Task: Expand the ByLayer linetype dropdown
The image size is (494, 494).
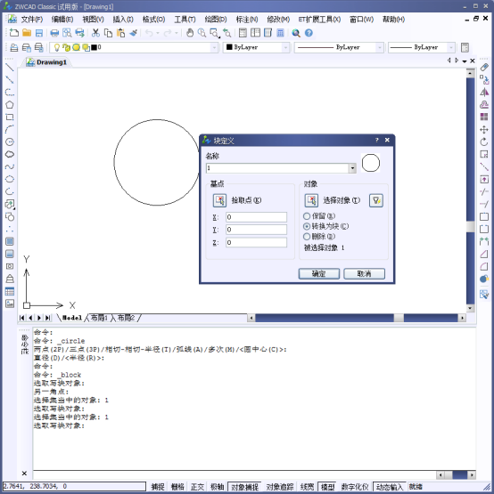Action: (380, 47)
